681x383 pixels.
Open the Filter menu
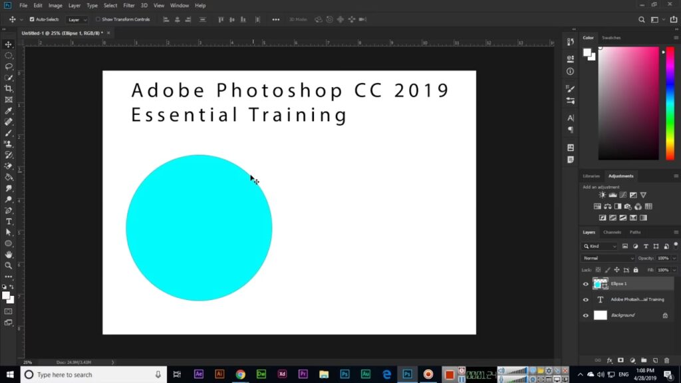coord(128,5)
